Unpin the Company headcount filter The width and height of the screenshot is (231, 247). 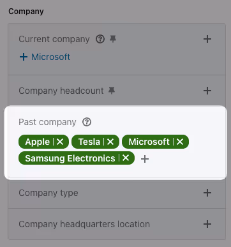pos(112,91)
